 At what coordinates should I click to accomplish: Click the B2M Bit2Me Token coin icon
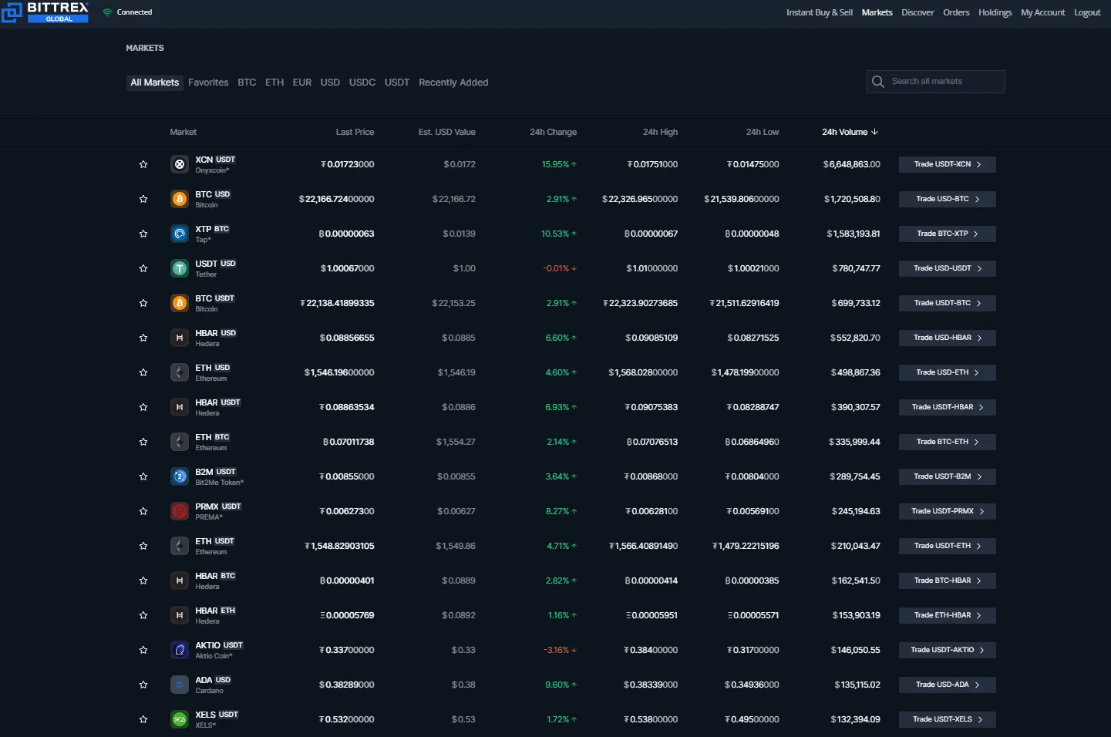tap(180, 476)
